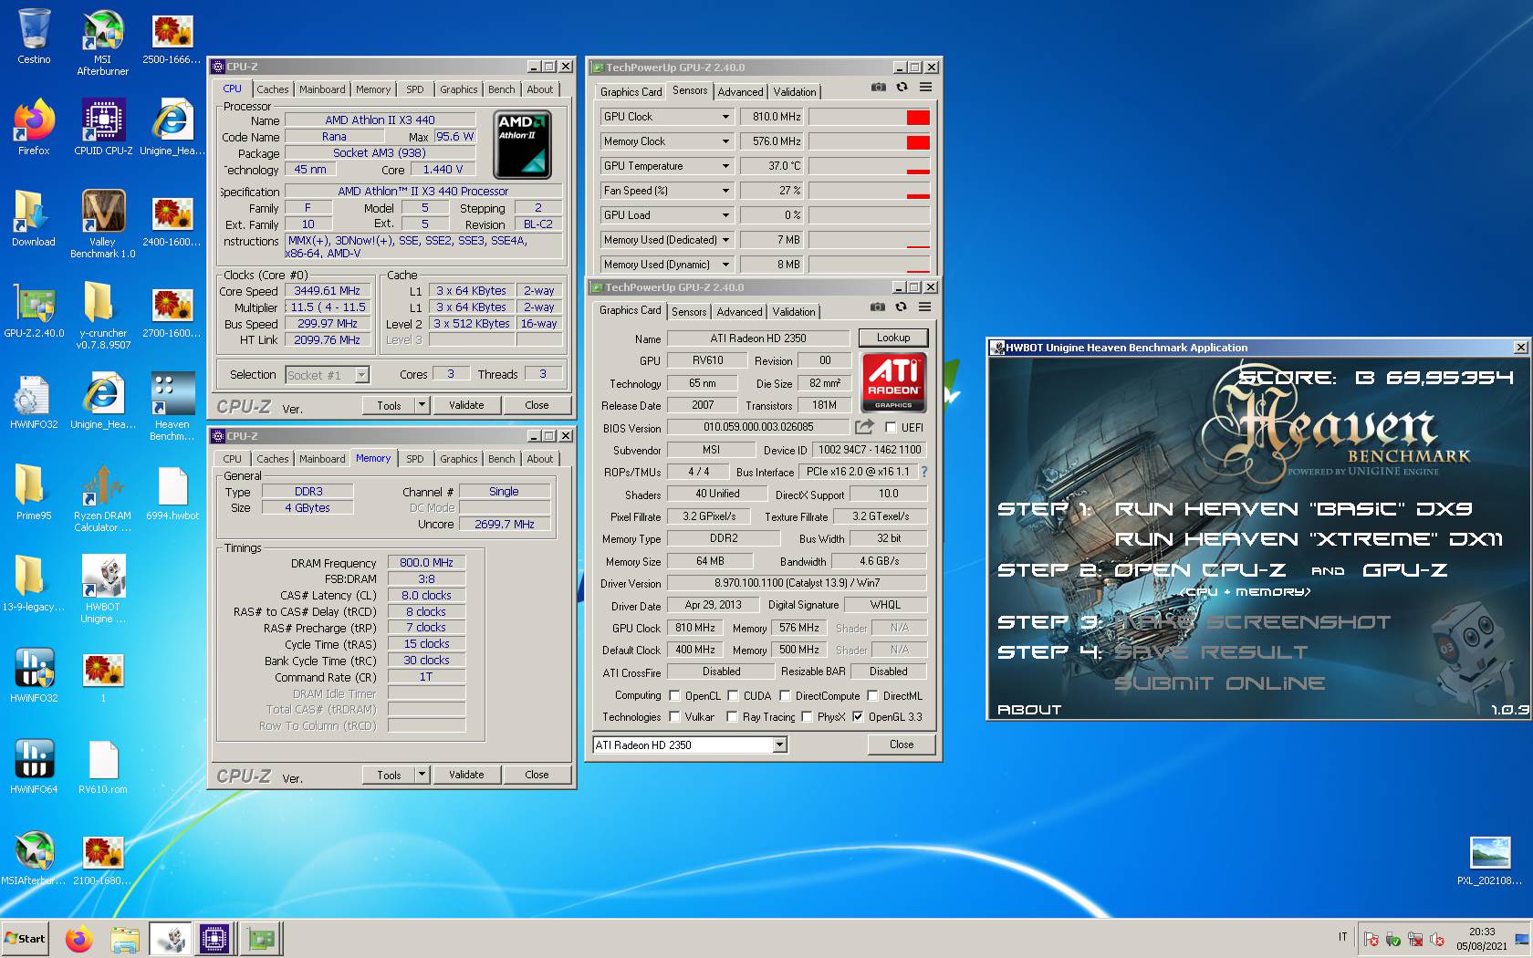Open the HWBOT Unigine desktop shortcut
The width and height of the screenshot is (1533, 958).
coord(102,588)
